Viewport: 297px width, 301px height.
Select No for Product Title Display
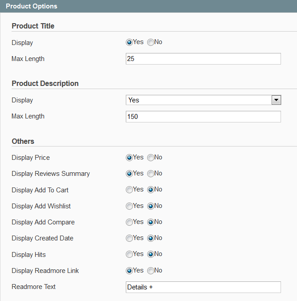tap(151, 42)
